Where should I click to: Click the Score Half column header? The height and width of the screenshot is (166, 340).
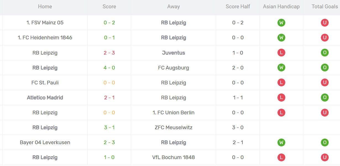pyautogui.click(x=238, y=6)
